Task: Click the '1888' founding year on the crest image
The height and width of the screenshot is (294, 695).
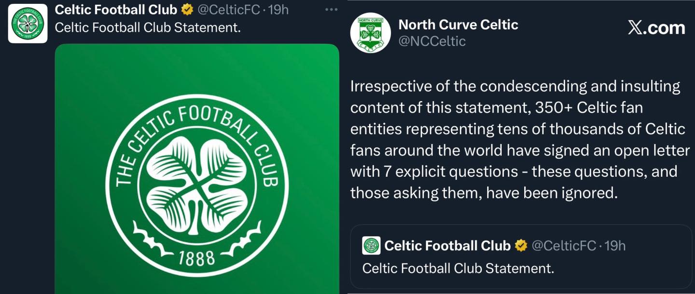Action: pos(197,258)
